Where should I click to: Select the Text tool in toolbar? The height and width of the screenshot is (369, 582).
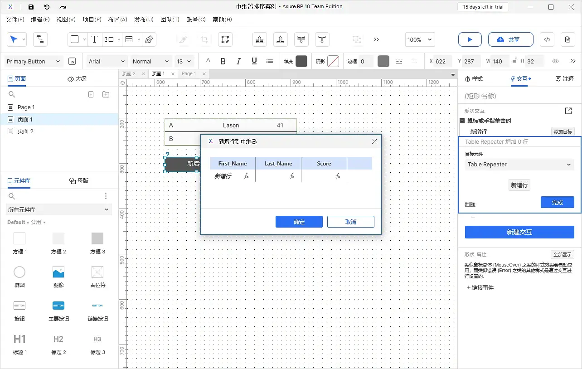pyautogui.click(x=94, y=39)
